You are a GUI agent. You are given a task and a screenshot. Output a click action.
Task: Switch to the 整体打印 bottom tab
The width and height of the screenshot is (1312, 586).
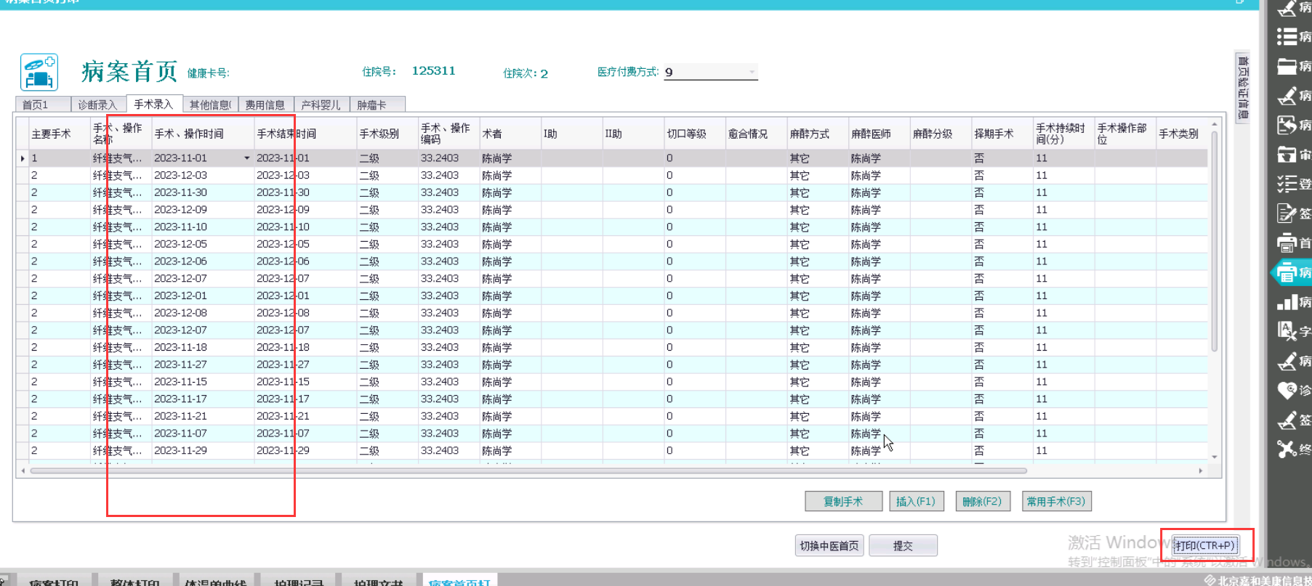[x=134, y=582]
